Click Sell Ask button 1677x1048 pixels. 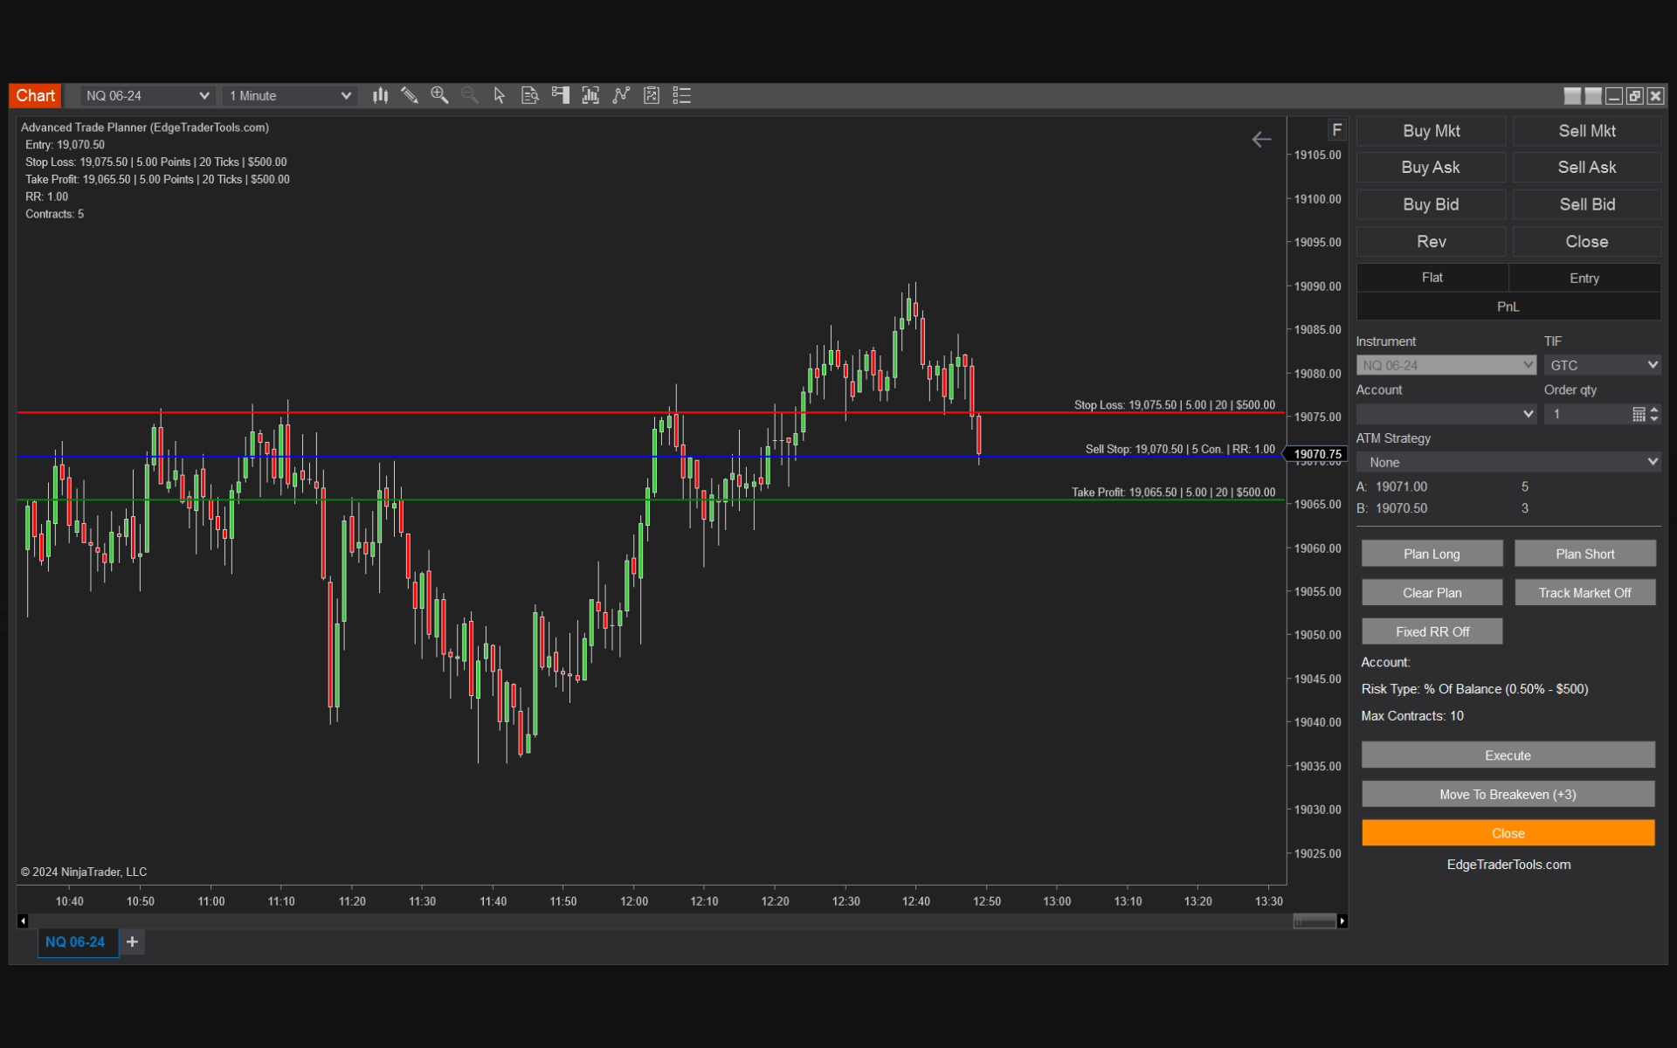(x=1586, y=168)
